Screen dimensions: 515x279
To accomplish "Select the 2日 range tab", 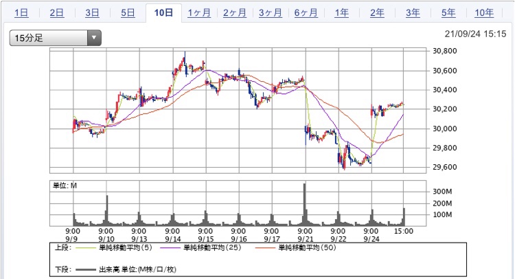I will (57, 13).
